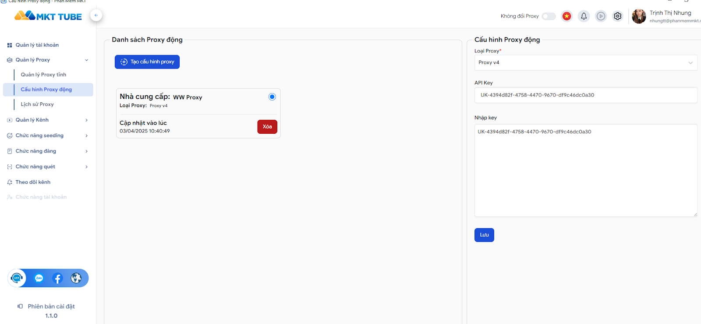Expand Quản lý Kênh chevron
The width and height of the screenshot is (701, 324).
click(86, 120)
